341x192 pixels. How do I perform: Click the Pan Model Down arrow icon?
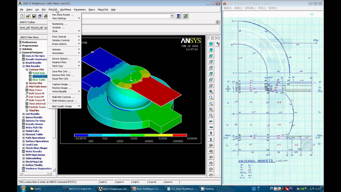coord(211,139)
